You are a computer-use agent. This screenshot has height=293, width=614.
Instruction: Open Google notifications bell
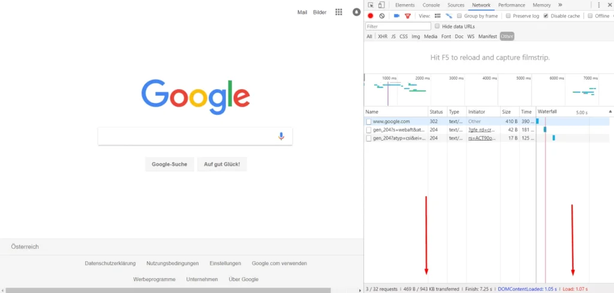356,12
